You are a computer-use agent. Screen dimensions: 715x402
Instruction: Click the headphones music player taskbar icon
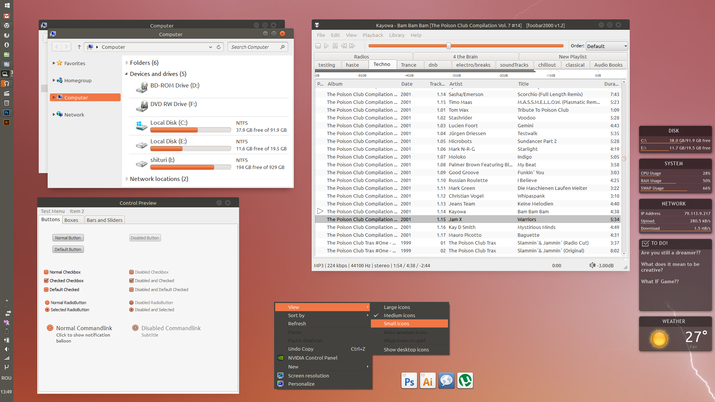point(7,84)
